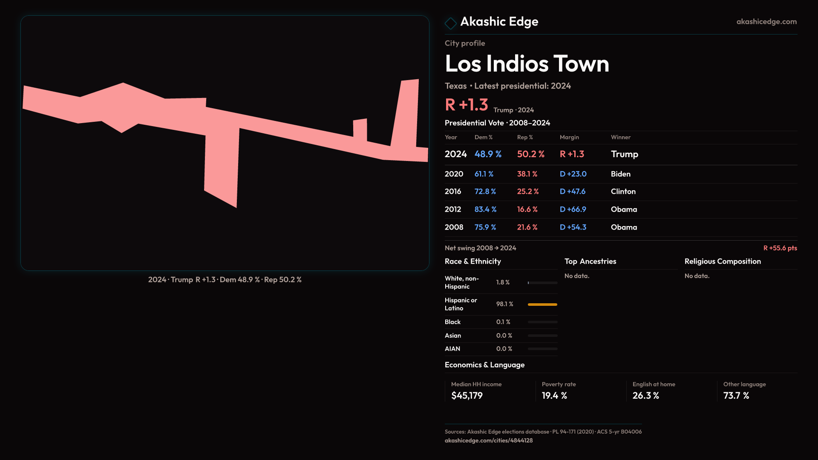Click the Poverty rate 19.4 % stat
Screen dimensions: 818x460
[x=554, y=396]
